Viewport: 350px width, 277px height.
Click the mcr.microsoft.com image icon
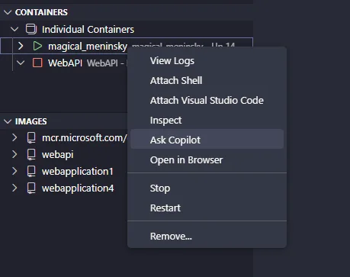[31, 138]
